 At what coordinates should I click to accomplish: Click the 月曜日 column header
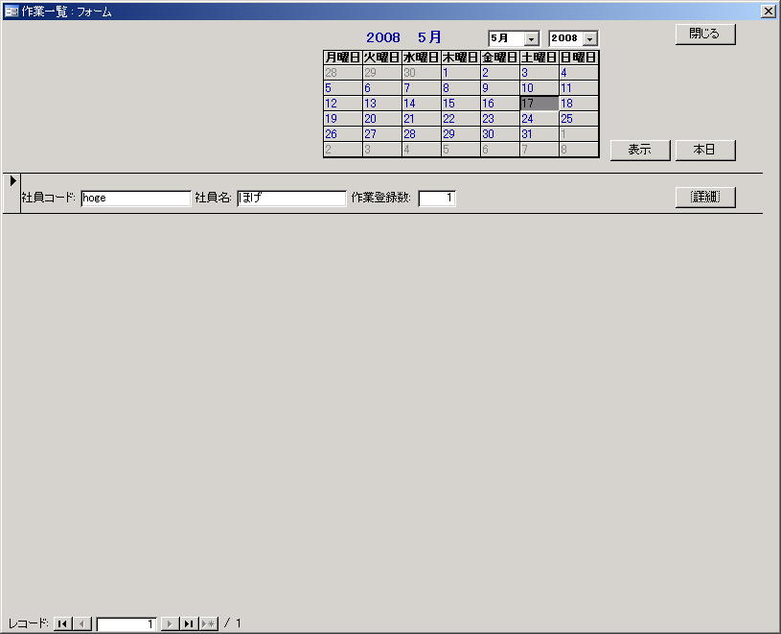coord(343,58)
